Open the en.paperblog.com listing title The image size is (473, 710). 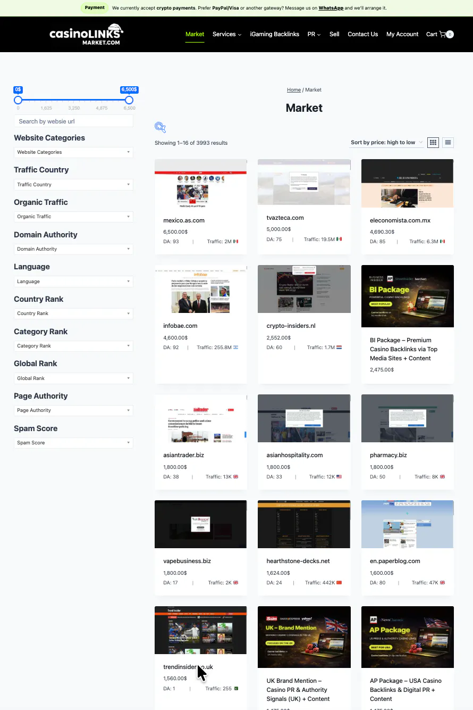pos(395,561)
